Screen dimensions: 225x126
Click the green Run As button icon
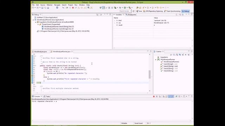tap(125, 8)
